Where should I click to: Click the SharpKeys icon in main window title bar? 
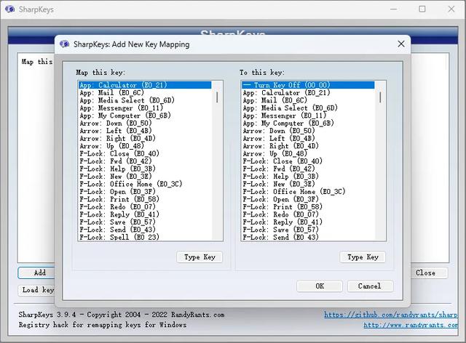pyautogui.click(x=9, y=9)
